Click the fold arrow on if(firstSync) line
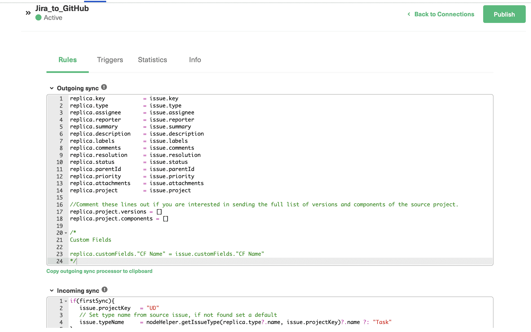The height and width of the screenshot is (332, 531). [x=66, y=301]
